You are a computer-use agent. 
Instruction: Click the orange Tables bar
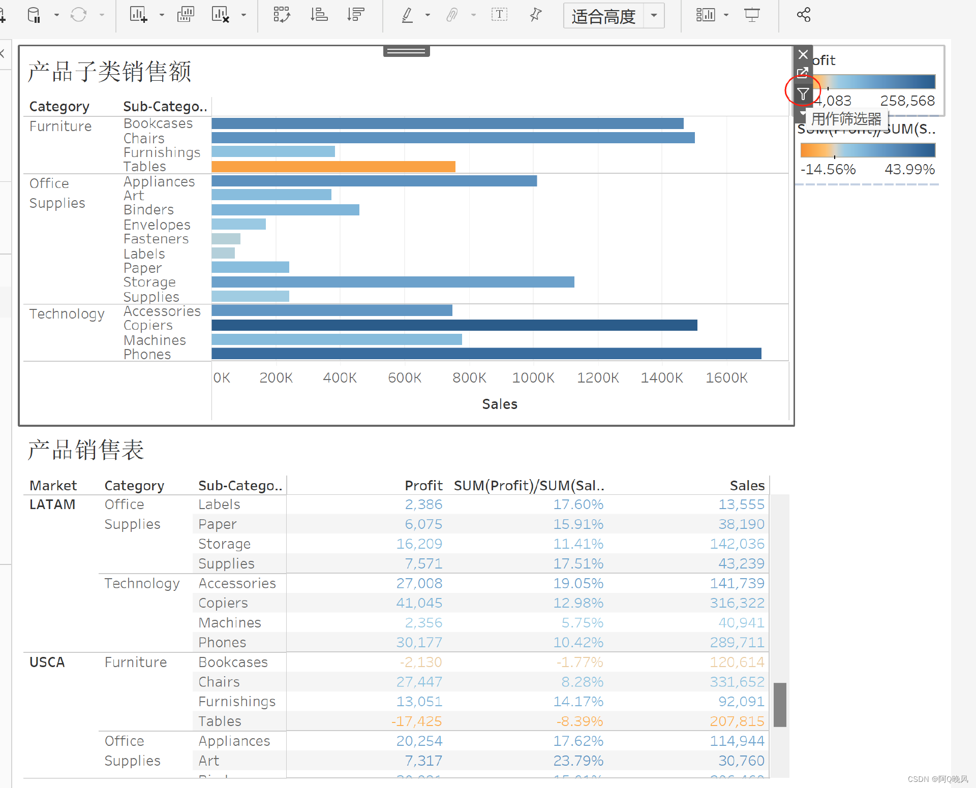333,167
